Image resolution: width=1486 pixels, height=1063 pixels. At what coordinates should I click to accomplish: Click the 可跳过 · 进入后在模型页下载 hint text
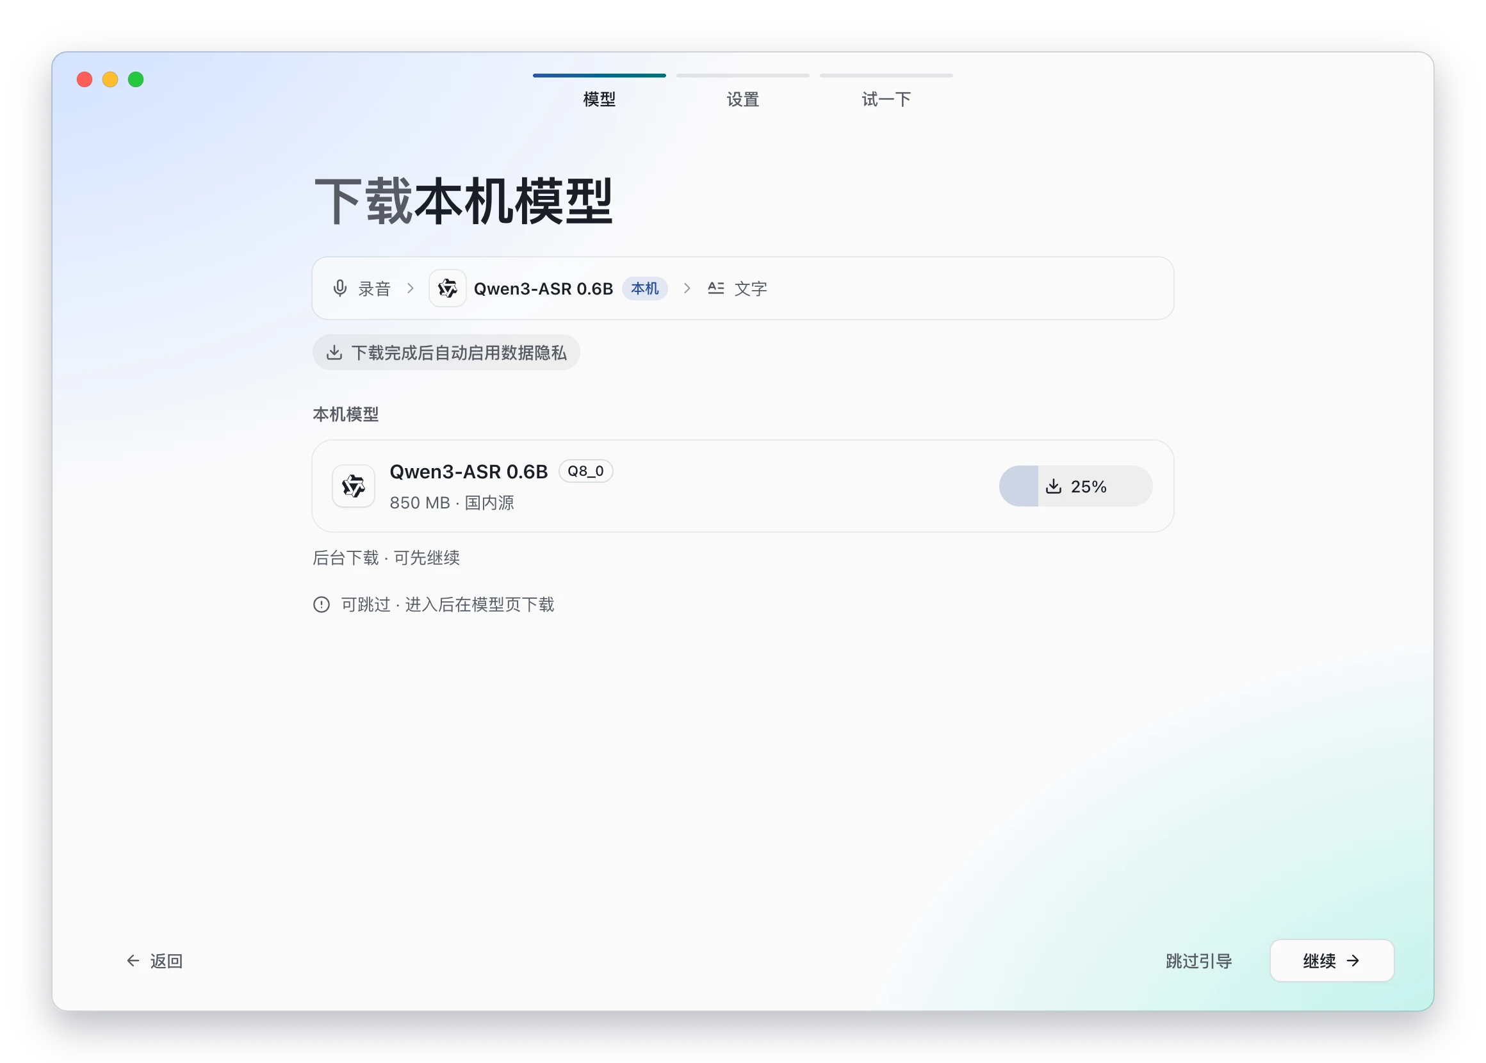[x=447, y=604]
